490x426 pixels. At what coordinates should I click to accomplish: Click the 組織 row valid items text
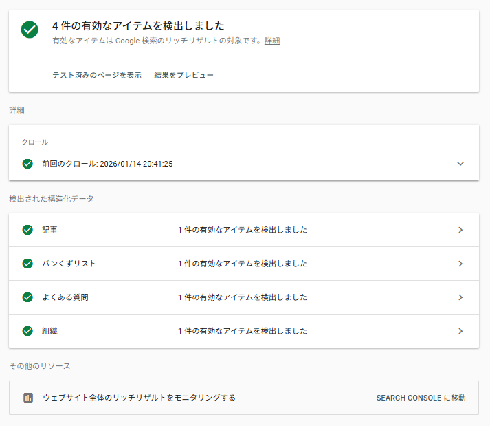[x=242, y=331]
